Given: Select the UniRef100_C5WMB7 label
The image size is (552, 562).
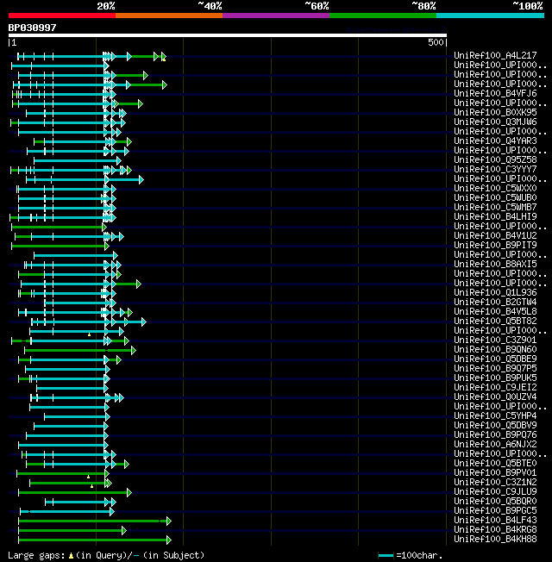Looking at the screenshot, I should pos(495,207).
